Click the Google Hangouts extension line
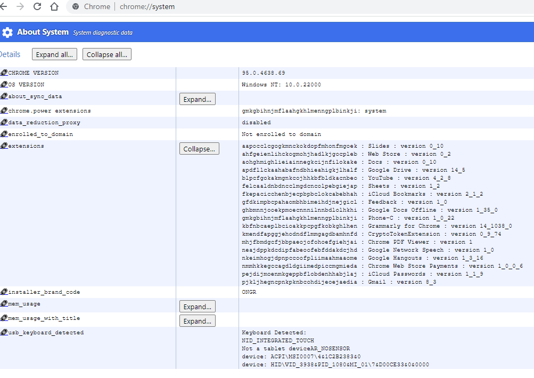This screenshot has width=534, height=378. [363, 258]
